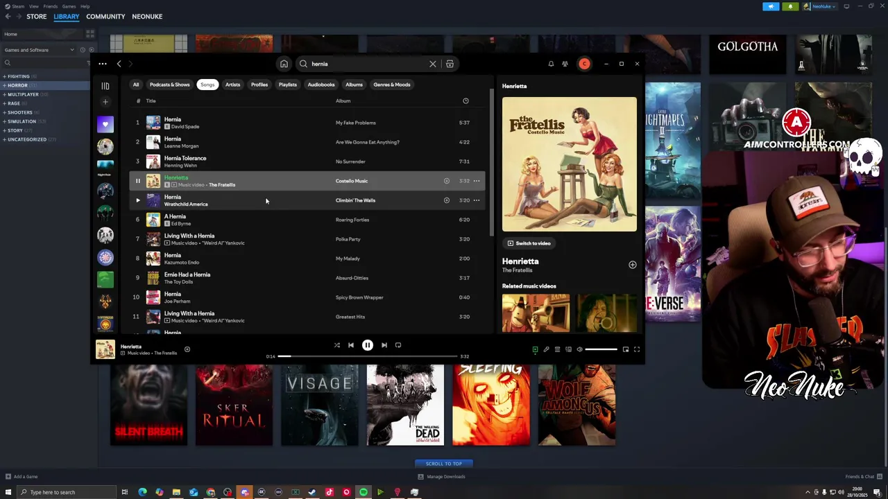This screenshot has width=888, height=499.
Task: Pause playback from player bar
Action: tap(368, 345)
